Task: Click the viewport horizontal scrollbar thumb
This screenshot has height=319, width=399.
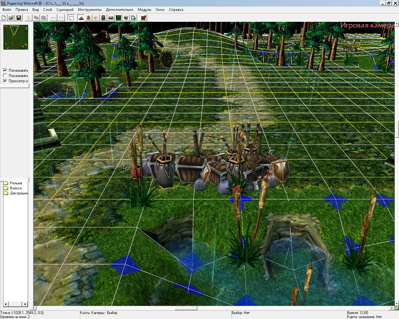Action: click(186, 308)
